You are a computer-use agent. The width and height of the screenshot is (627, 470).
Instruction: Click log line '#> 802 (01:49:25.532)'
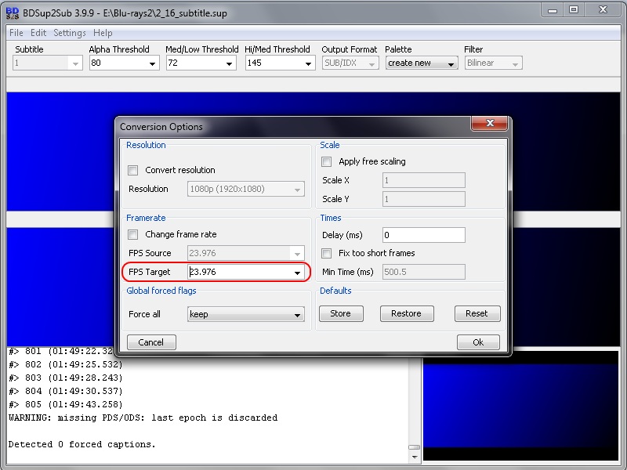pos(66,364)
